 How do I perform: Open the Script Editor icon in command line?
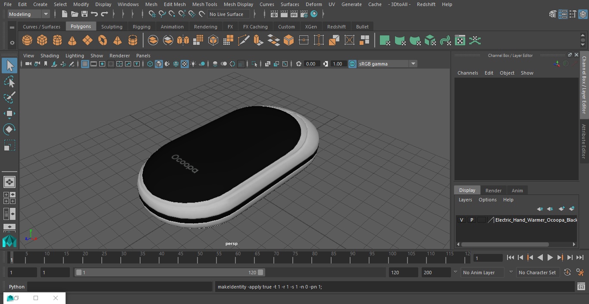click(581, 287)
